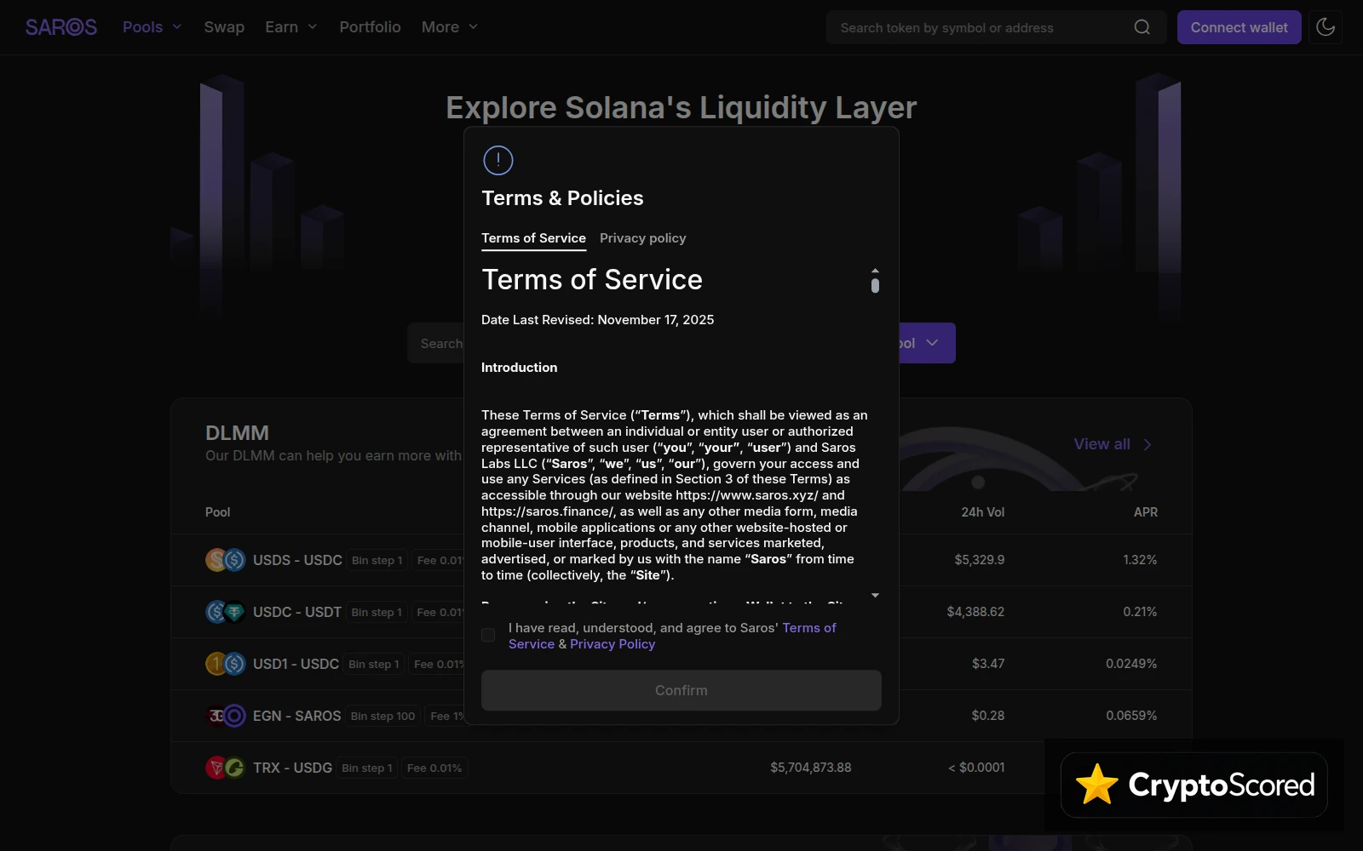
Task: Select TRX - USDG pool name
Action: [292, 768]
